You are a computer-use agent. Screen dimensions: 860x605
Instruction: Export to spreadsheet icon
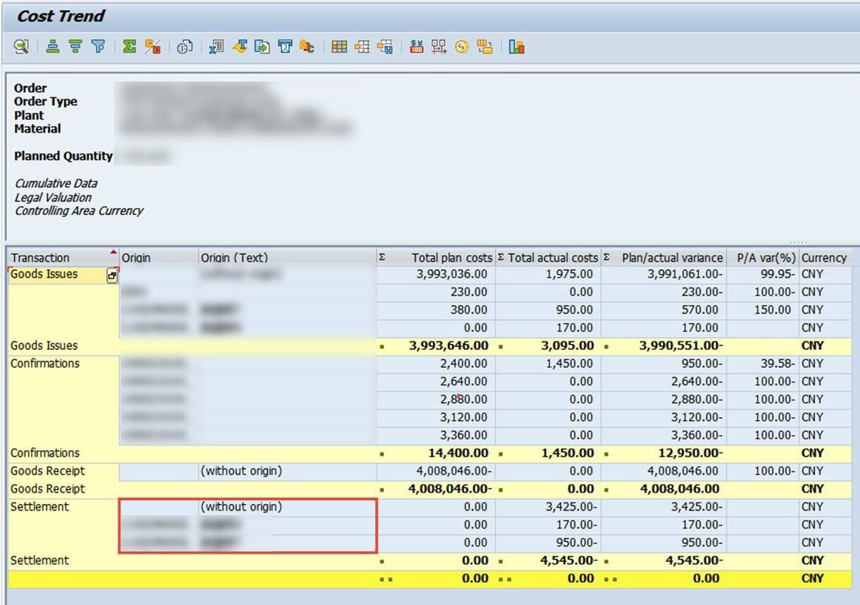[216, 48]
